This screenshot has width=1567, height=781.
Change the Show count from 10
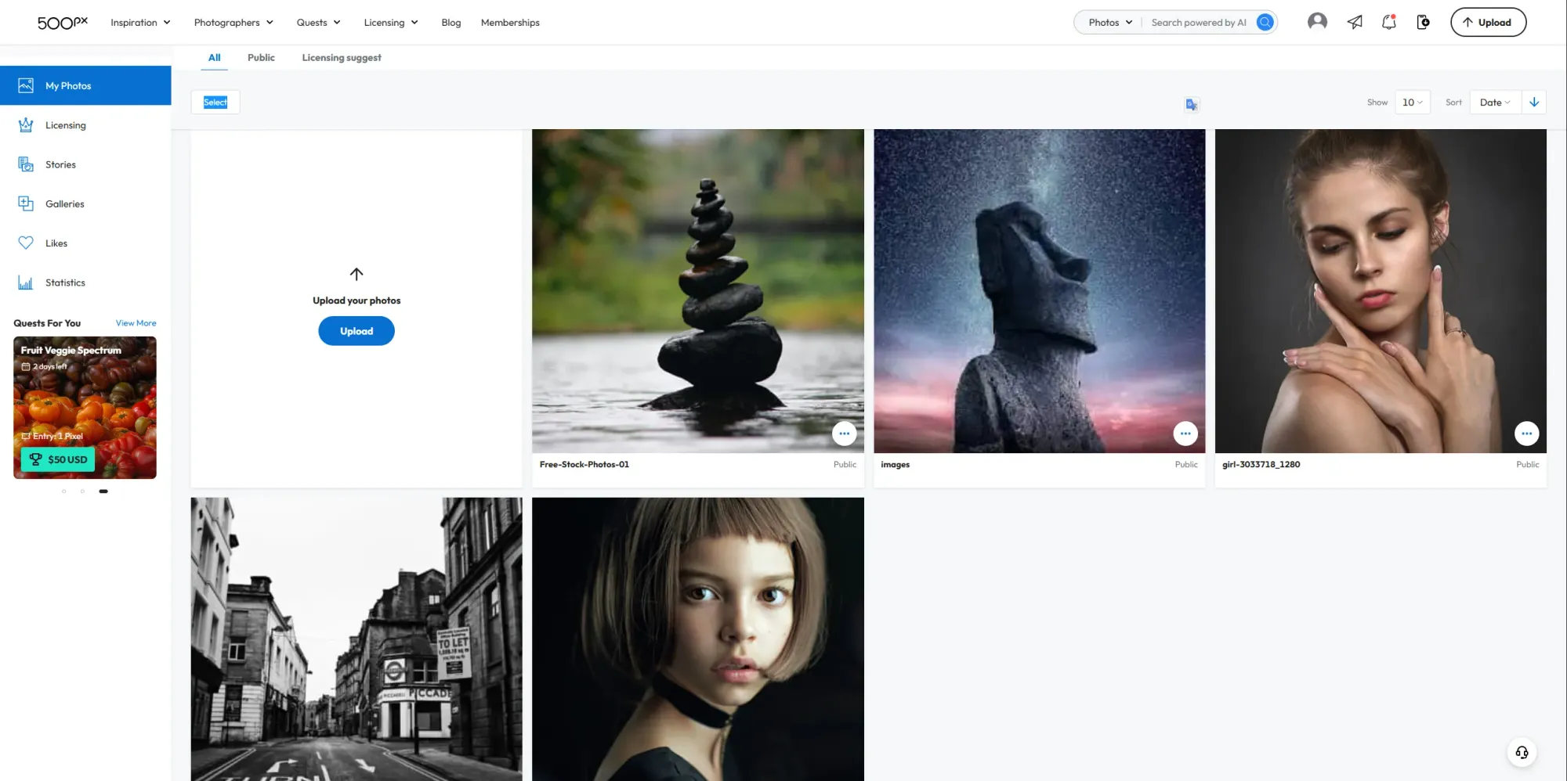(1412, 102)
